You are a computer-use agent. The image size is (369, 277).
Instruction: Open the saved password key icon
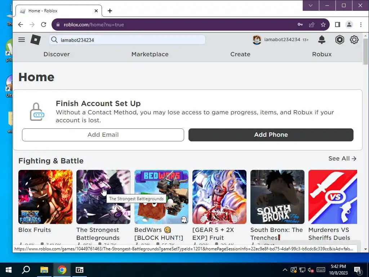click(x=300, y=25)
